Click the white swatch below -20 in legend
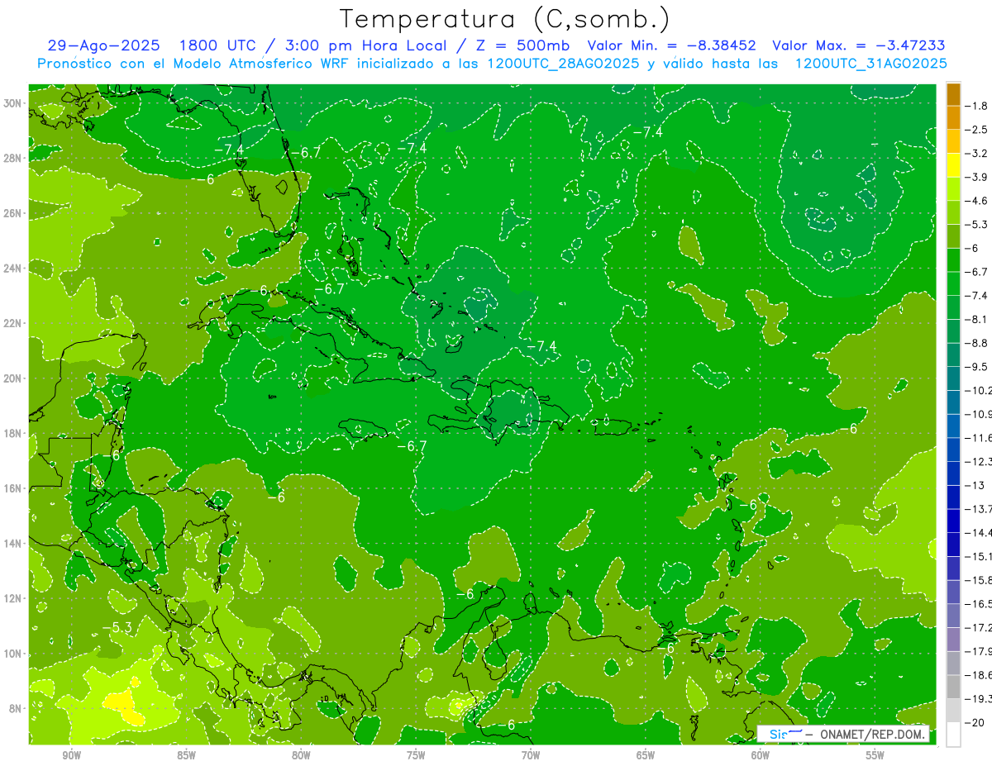 [953, 734]
